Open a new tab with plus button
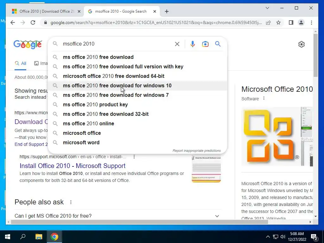This screenshot has width=324, height=243. point(167,11)
